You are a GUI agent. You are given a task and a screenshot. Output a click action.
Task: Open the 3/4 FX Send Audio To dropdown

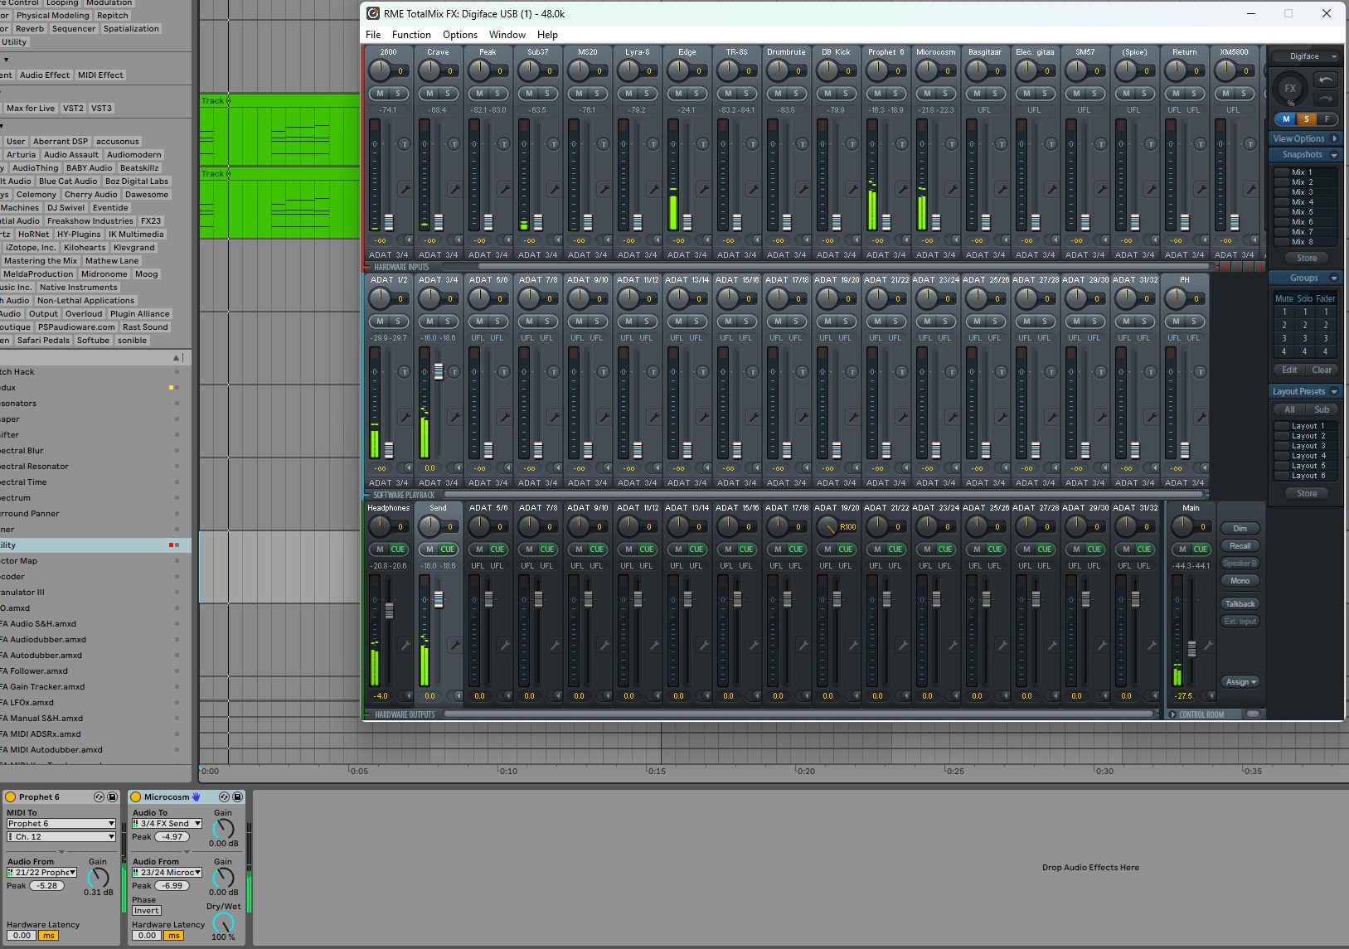click(x=167, y=824)
